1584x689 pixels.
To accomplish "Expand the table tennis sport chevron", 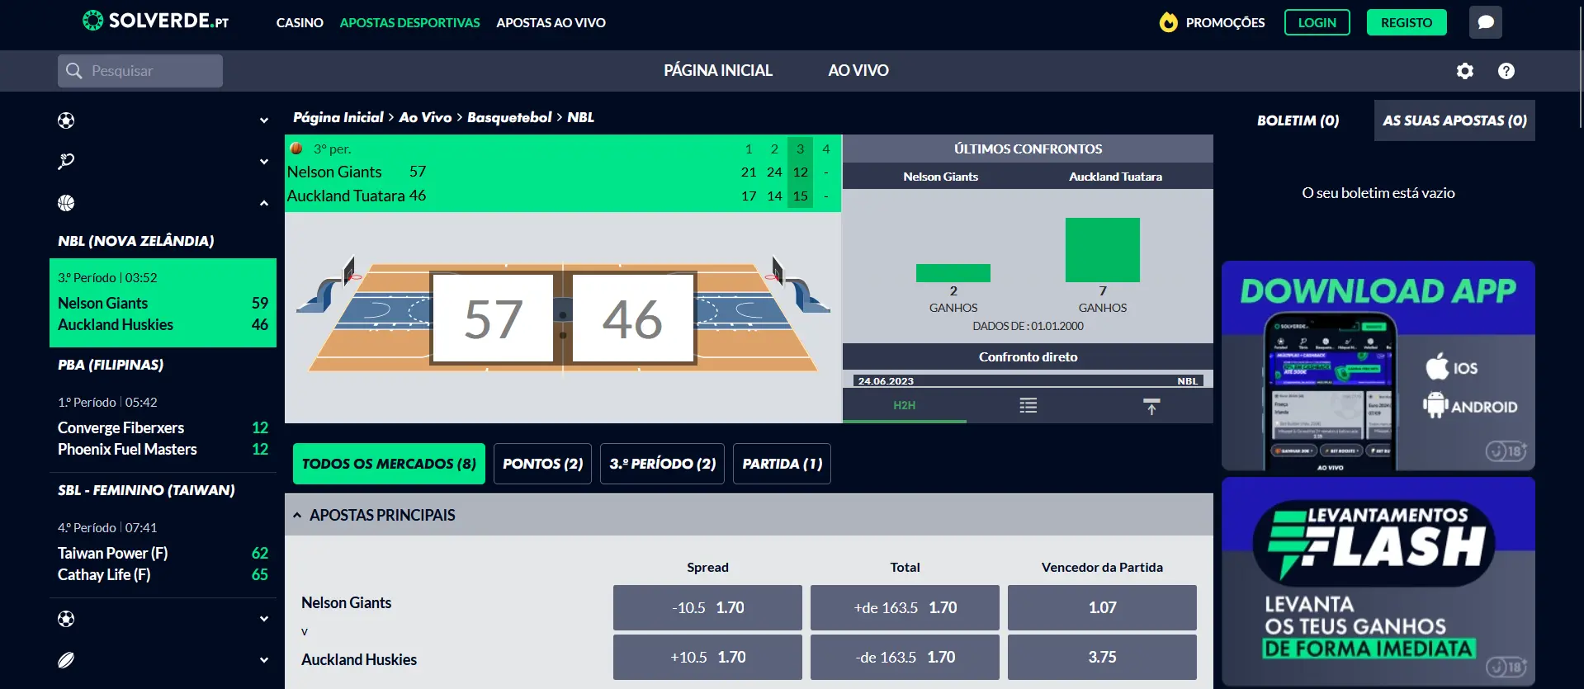I will click(264, 161).
